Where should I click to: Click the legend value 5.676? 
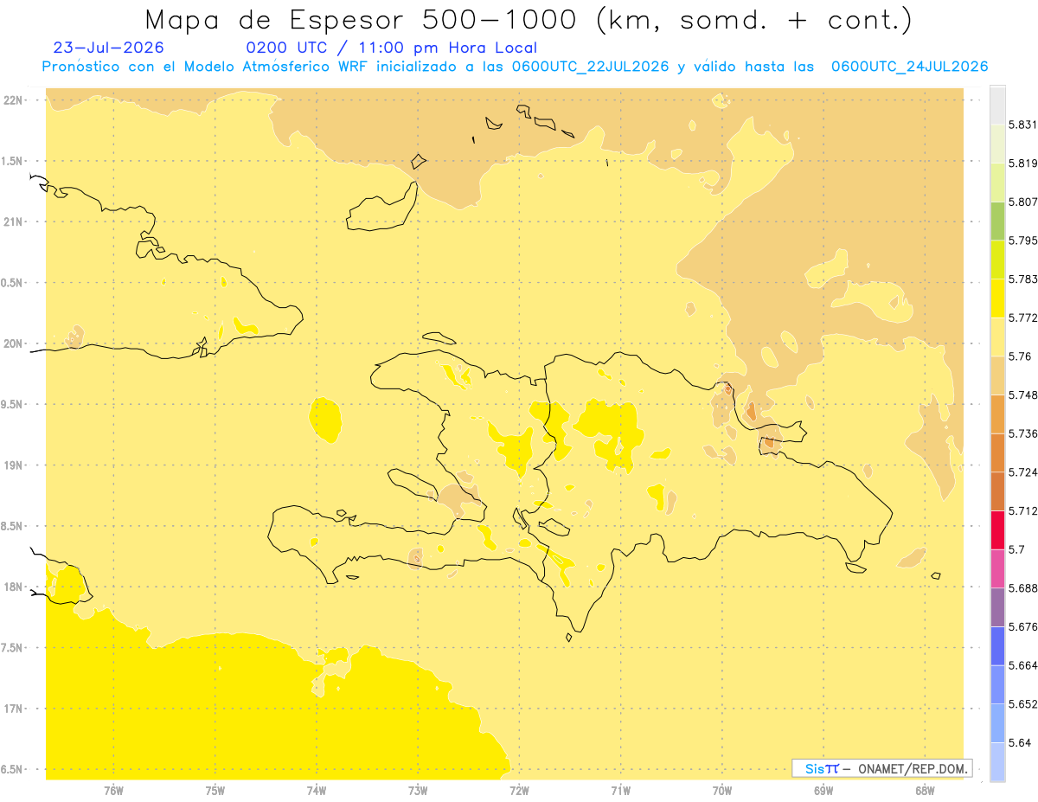(1022, 626)
